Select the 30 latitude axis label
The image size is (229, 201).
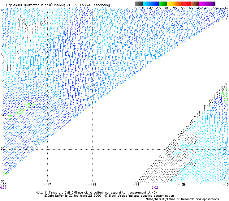(x=2, y=182)
